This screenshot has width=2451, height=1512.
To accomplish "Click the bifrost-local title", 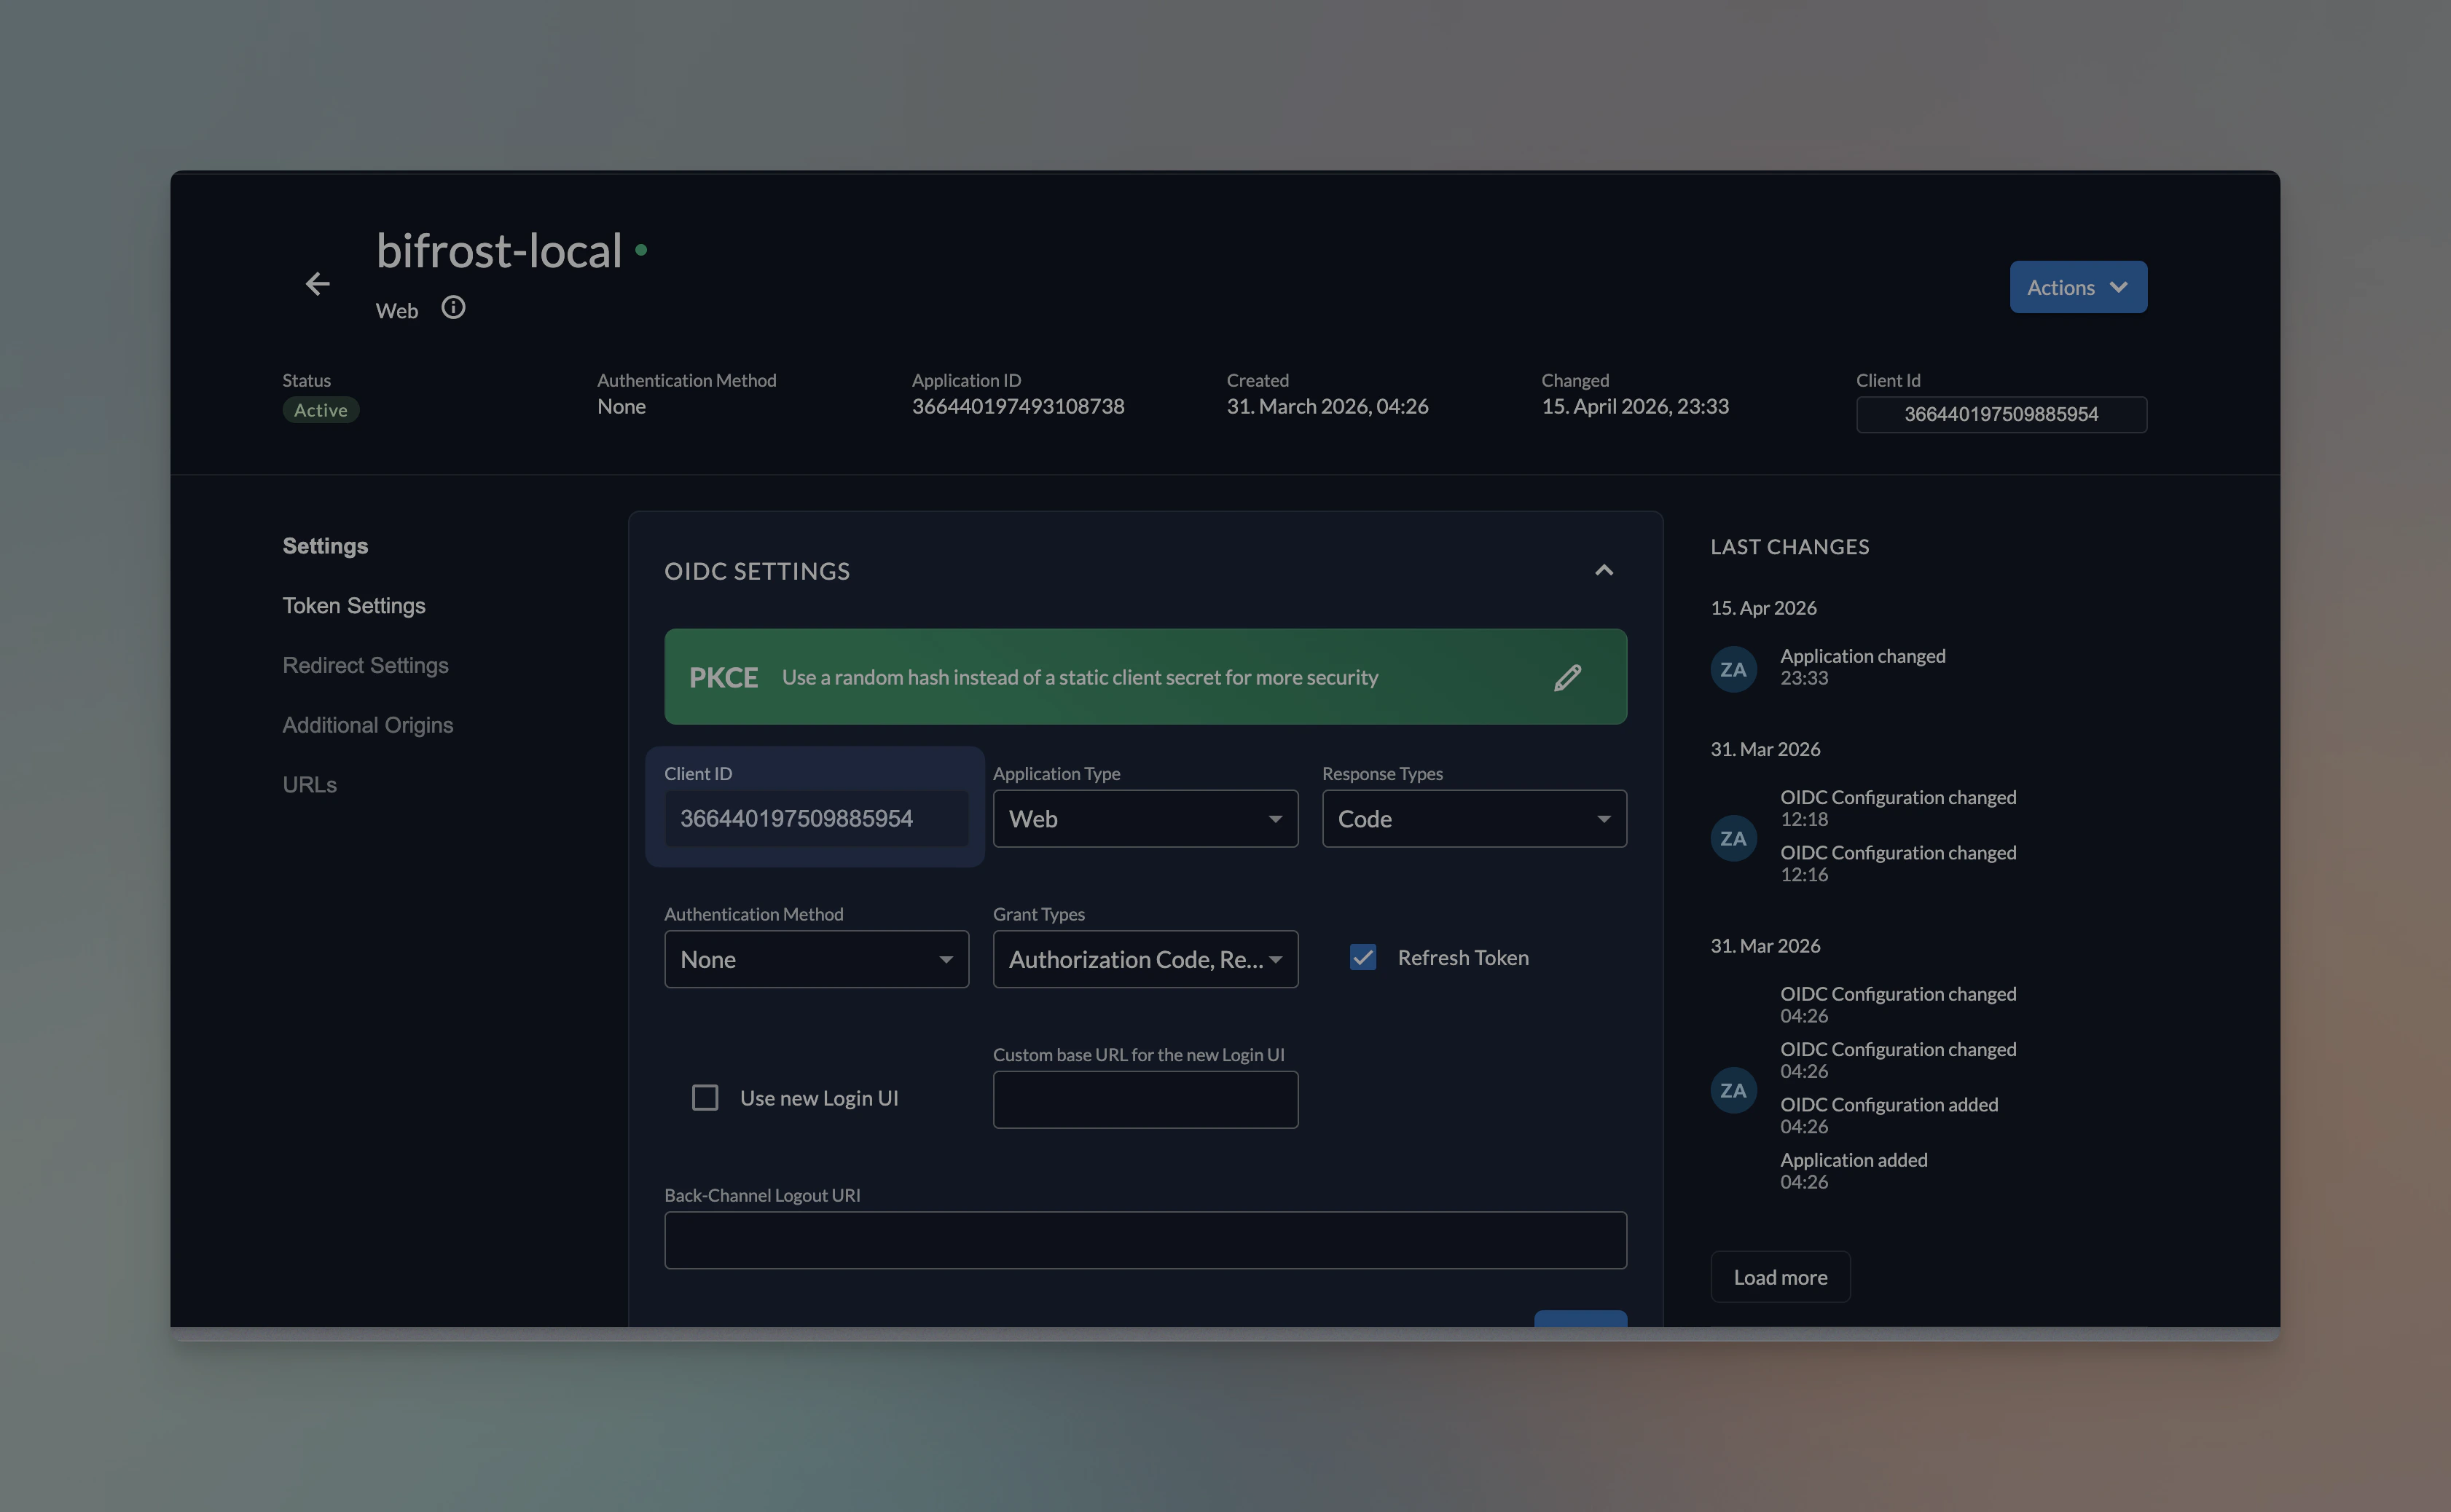I will 499,250.
